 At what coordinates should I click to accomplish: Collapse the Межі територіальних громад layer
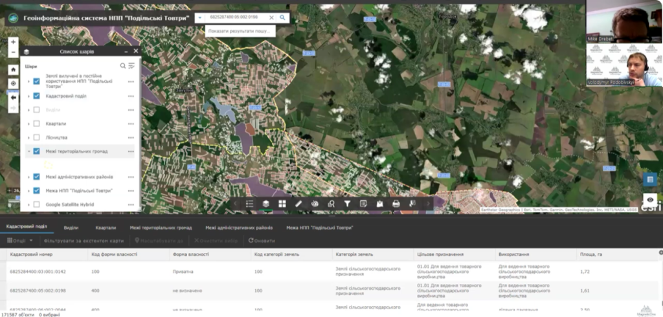(28, 151)
